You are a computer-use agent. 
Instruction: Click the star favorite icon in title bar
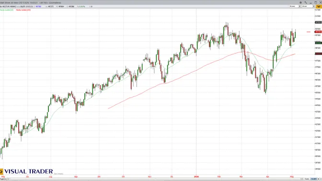click(x=300, y=2)
